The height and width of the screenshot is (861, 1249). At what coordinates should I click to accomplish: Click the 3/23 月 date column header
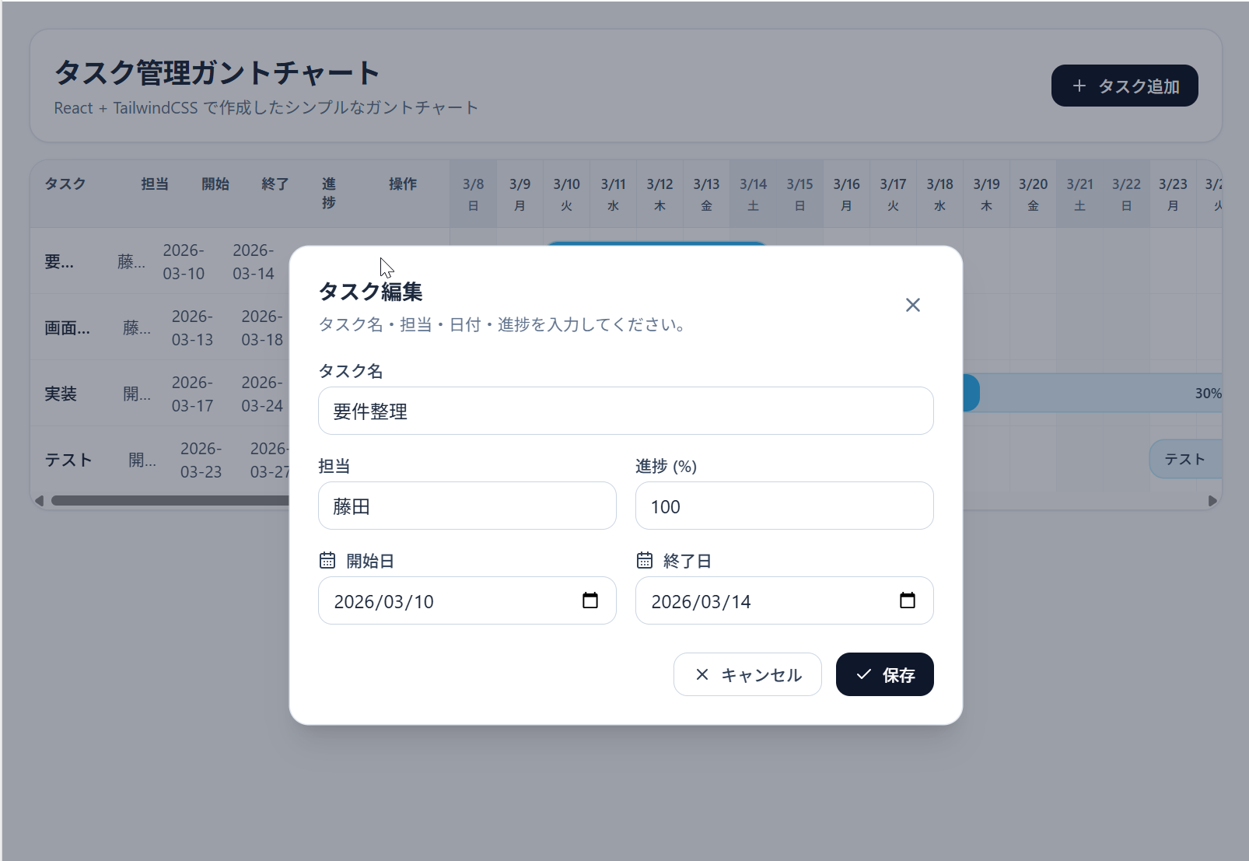pos(1173,194)
